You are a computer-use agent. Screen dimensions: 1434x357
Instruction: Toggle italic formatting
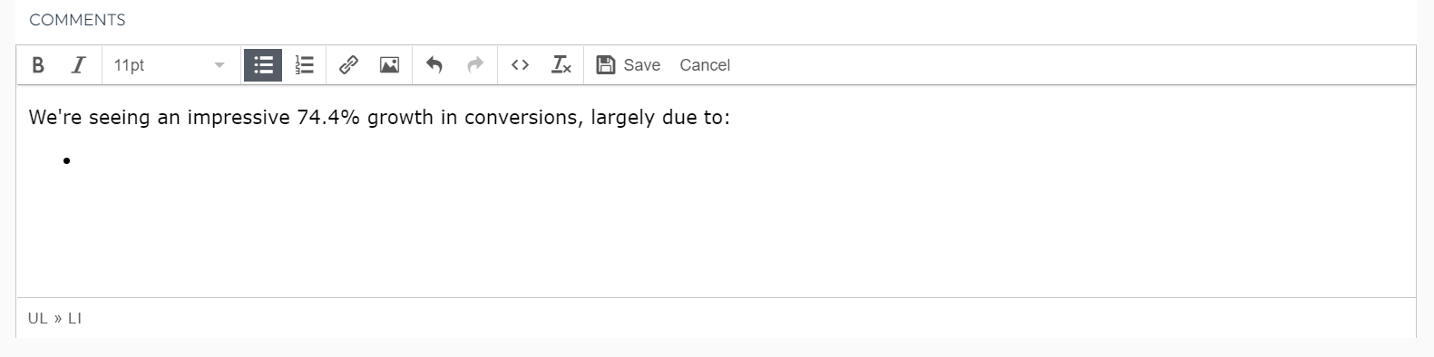[79, 65]
